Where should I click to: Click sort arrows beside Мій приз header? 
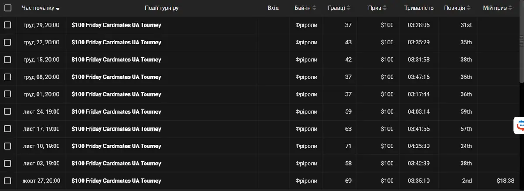coord(510,8)
